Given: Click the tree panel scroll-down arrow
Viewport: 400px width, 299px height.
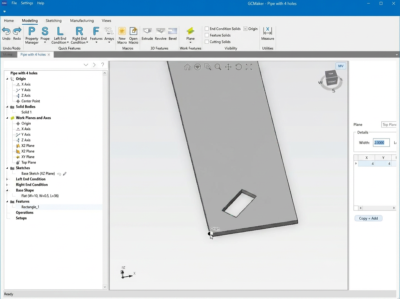Looking at the screenshot, I should 105,287.
